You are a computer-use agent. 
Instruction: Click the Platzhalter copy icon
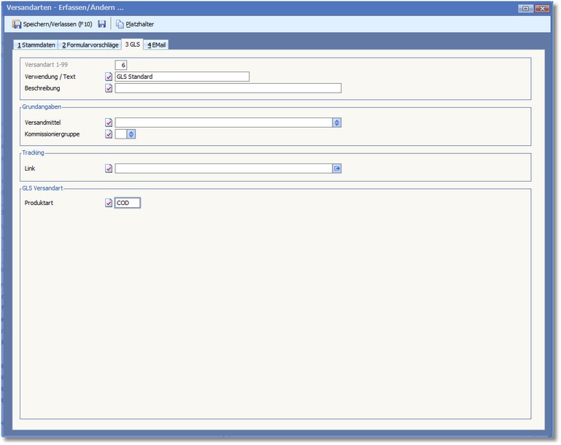pos(120,24)
